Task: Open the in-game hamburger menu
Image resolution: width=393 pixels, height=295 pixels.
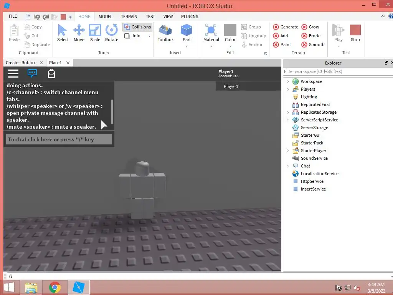Action: [x=13, y=73]
